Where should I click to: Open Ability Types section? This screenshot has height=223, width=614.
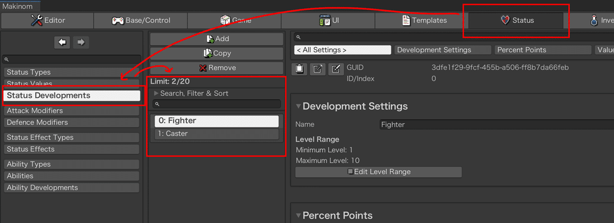tap(71, 164)
